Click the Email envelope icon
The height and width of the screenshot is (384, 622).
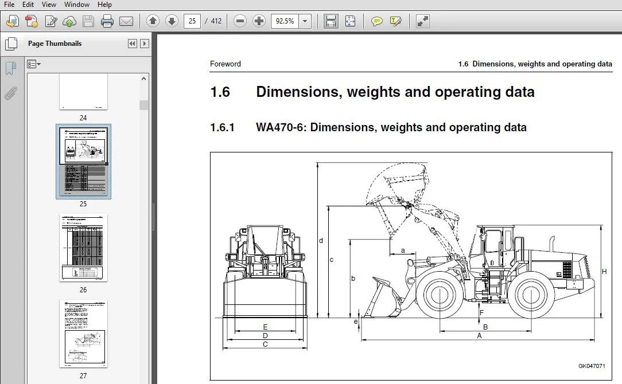[x=126, y=21]
